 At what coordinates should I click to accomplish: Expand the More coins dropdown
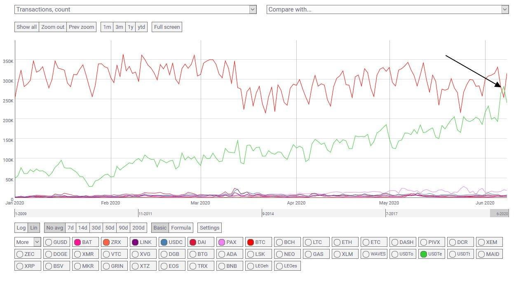[x=28, y=242]
